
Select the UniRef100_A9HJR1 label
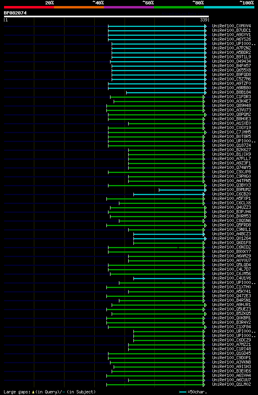click(231, 305)
